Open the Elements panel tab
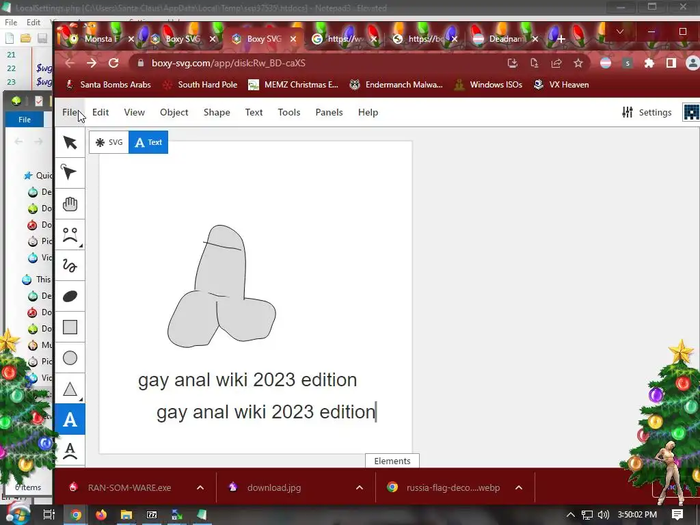The image size is (700, 525). 392,461
